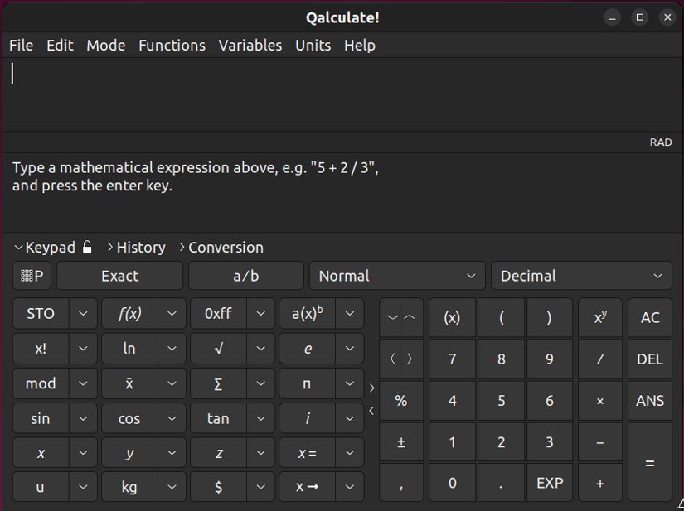Insert the factorial x! function
Viewport: 684px width, 511px height.
[x=41, y=349]
